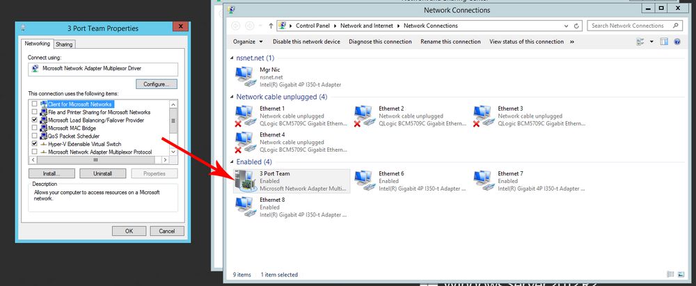Uncheck Microsoft Load Balancing/Failover Provider
This screenshot has width=696, height=286.
click(x=35, y=120)
